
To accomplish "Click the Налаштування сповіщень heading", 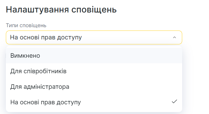I will point(61,10).
